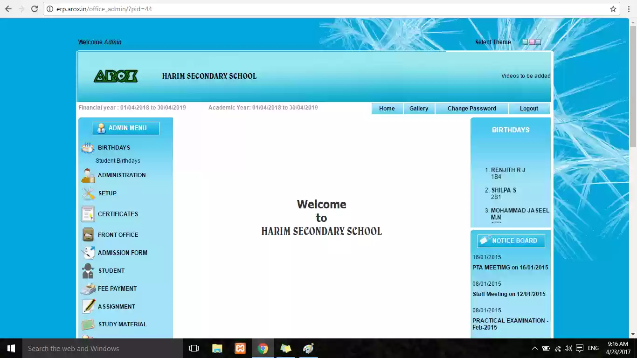
Task: Click the Front Office icon
Action: point(88,234)
